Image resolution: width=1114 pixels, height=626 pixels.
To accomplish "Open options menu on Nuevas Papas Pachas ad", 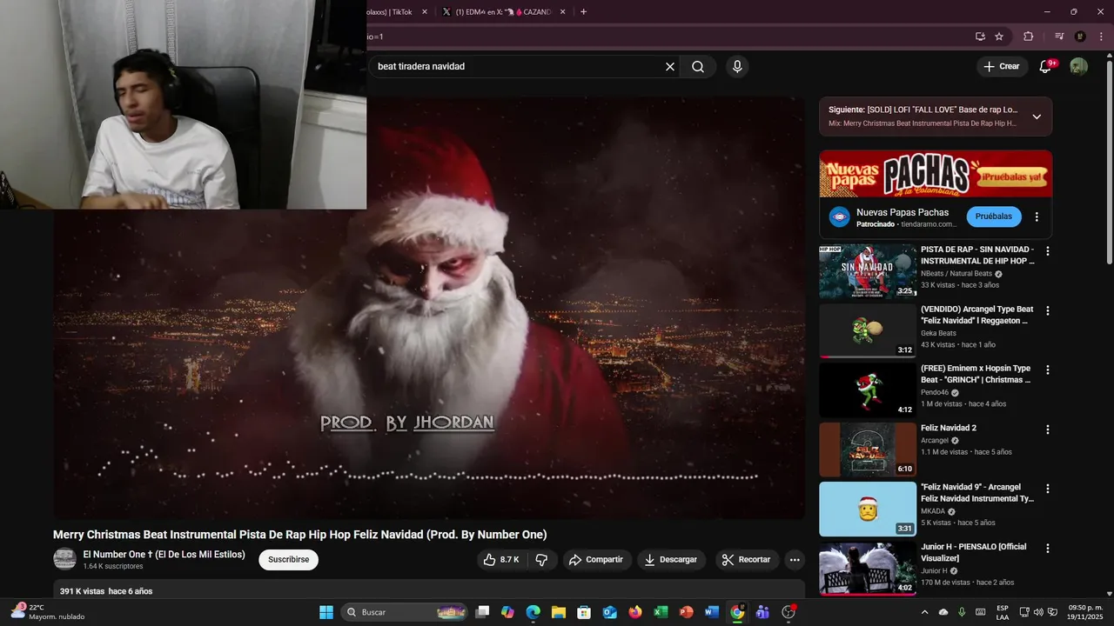I will [x=1037, y=216].
